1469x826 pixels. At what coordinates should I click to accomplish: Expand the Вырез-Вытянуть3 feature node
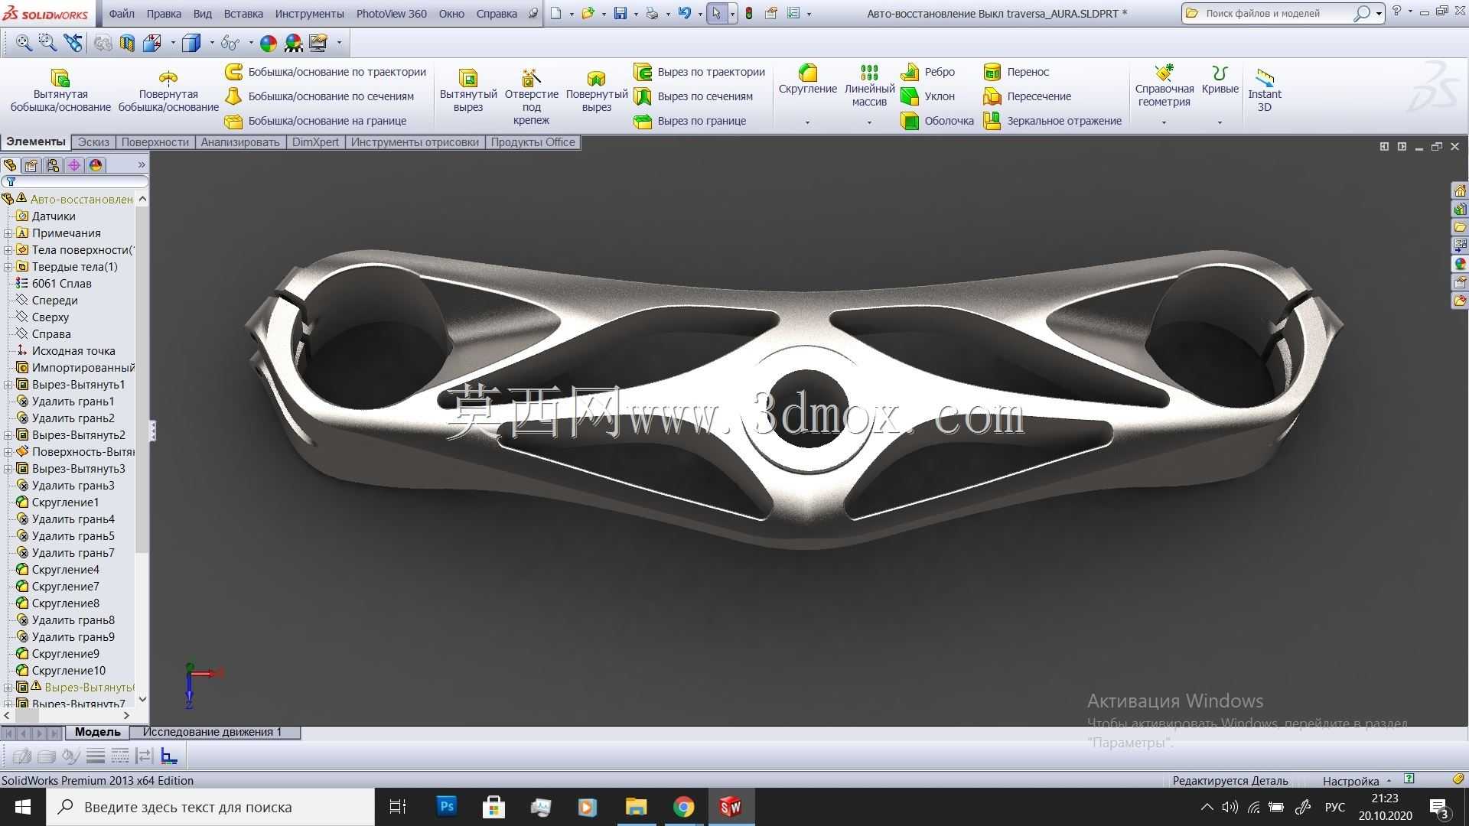coord(8,469)
